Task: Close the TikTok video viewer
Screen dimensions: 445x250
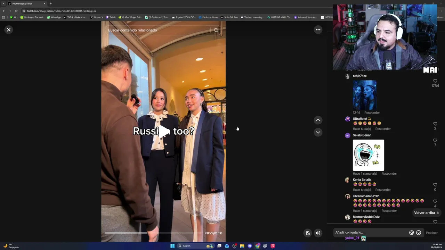Action: (x=9, y=30)
